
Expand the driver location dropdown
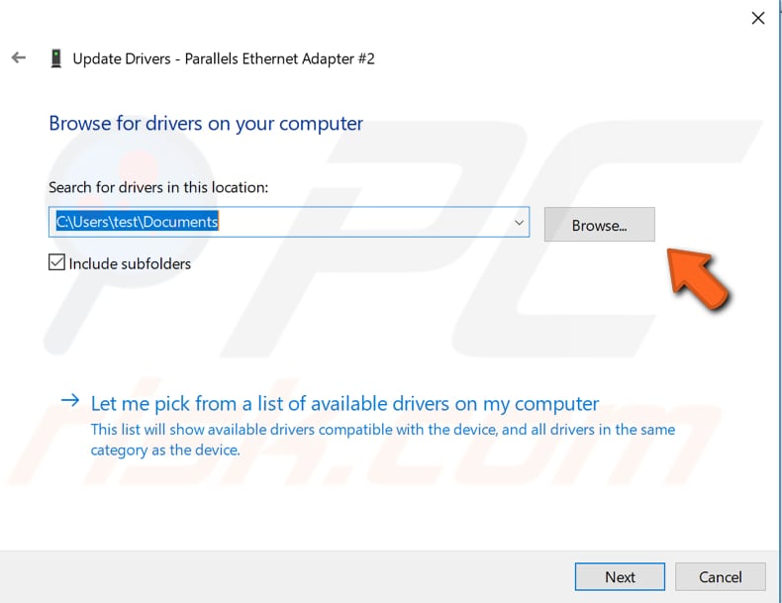(519, 223)
